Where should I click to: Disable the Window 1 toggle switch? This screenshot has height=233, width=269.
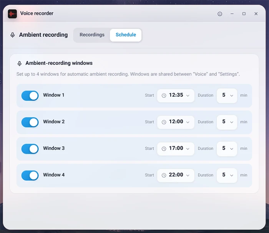30,96
